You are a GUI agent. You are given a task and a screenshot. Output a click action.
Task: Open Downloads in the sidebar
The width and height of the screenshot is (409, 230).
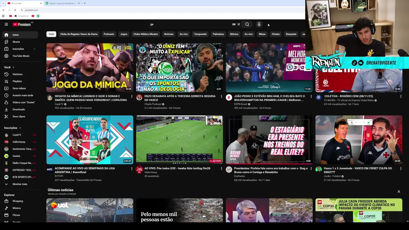20,109
